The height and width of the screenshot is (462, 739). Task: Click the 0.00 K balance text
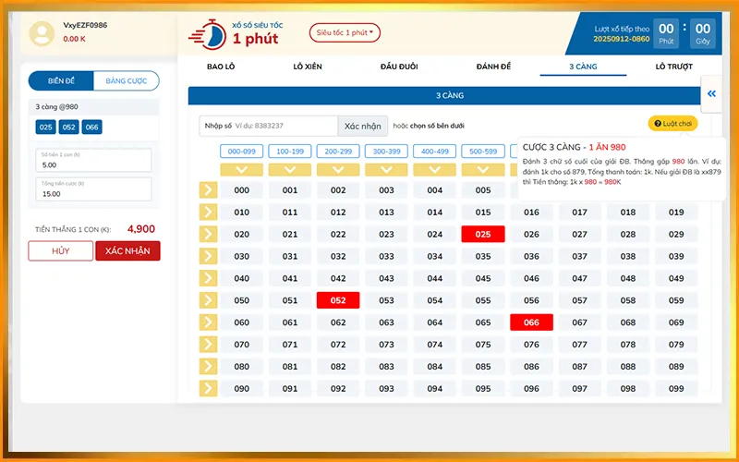[75, 39]
